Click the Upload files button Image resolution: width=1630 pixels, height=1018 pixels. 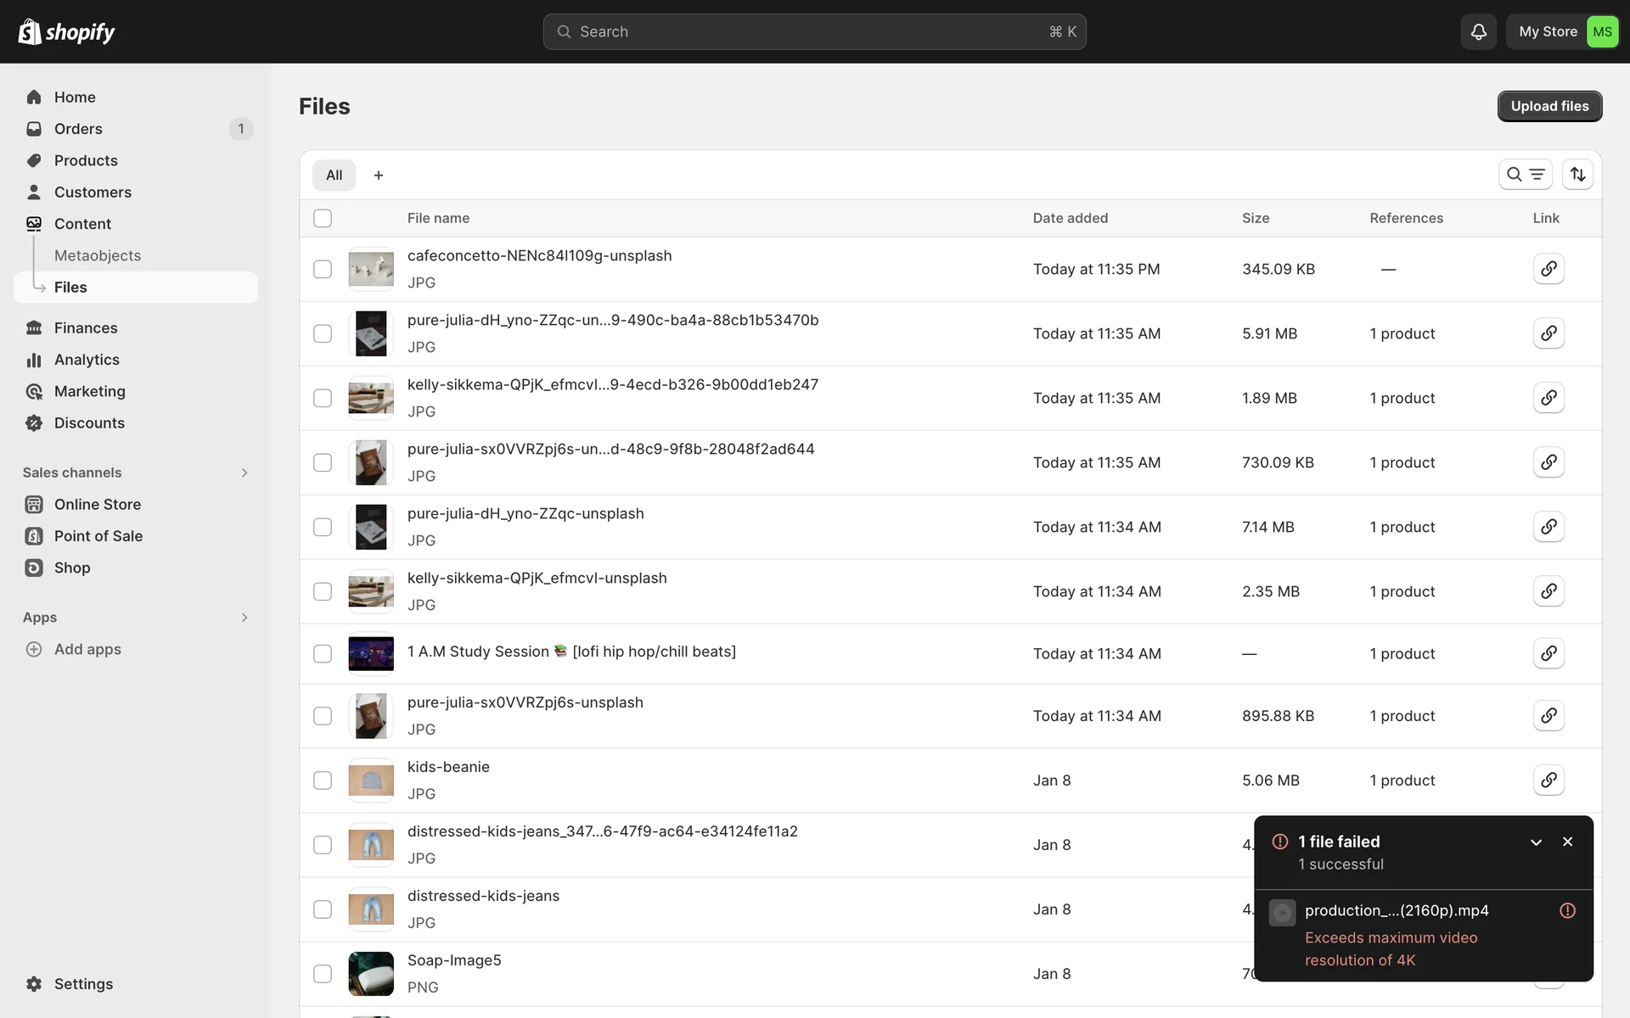[1548, 106]
